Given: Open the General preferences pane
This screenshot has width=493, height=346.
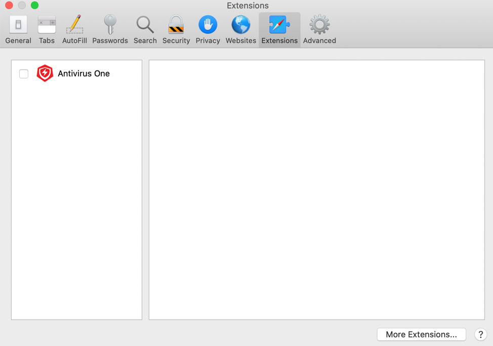Looking at the screenshot, I should click(18, 30).
